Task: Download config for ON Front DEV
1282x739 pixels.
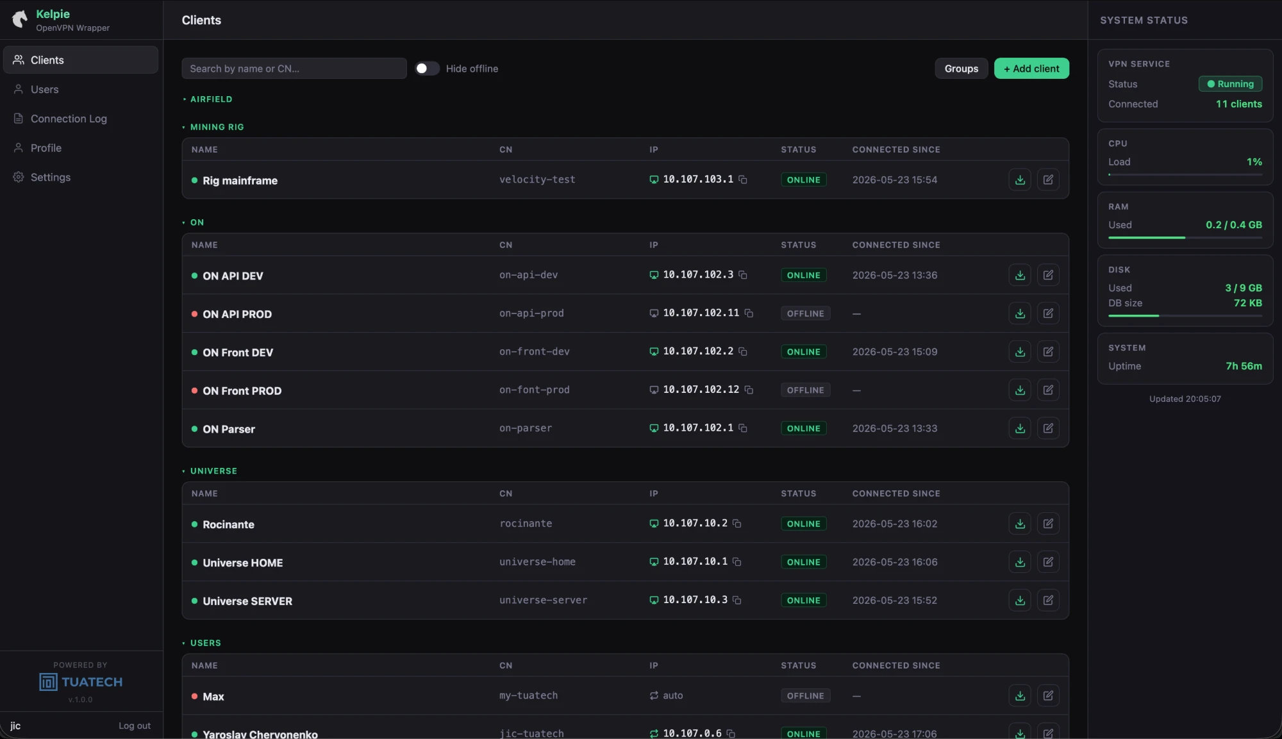Action: point(1020,352)
